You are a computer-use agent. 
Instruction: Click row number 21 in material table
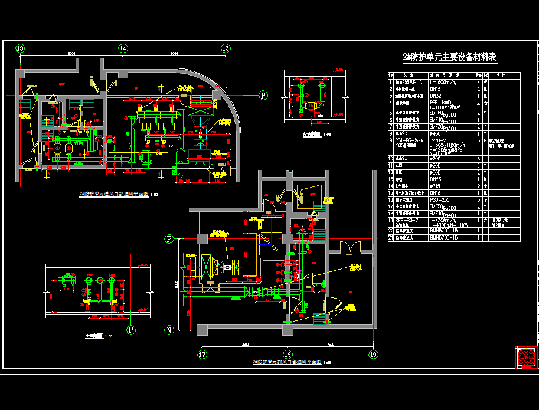tap(391, 238)
